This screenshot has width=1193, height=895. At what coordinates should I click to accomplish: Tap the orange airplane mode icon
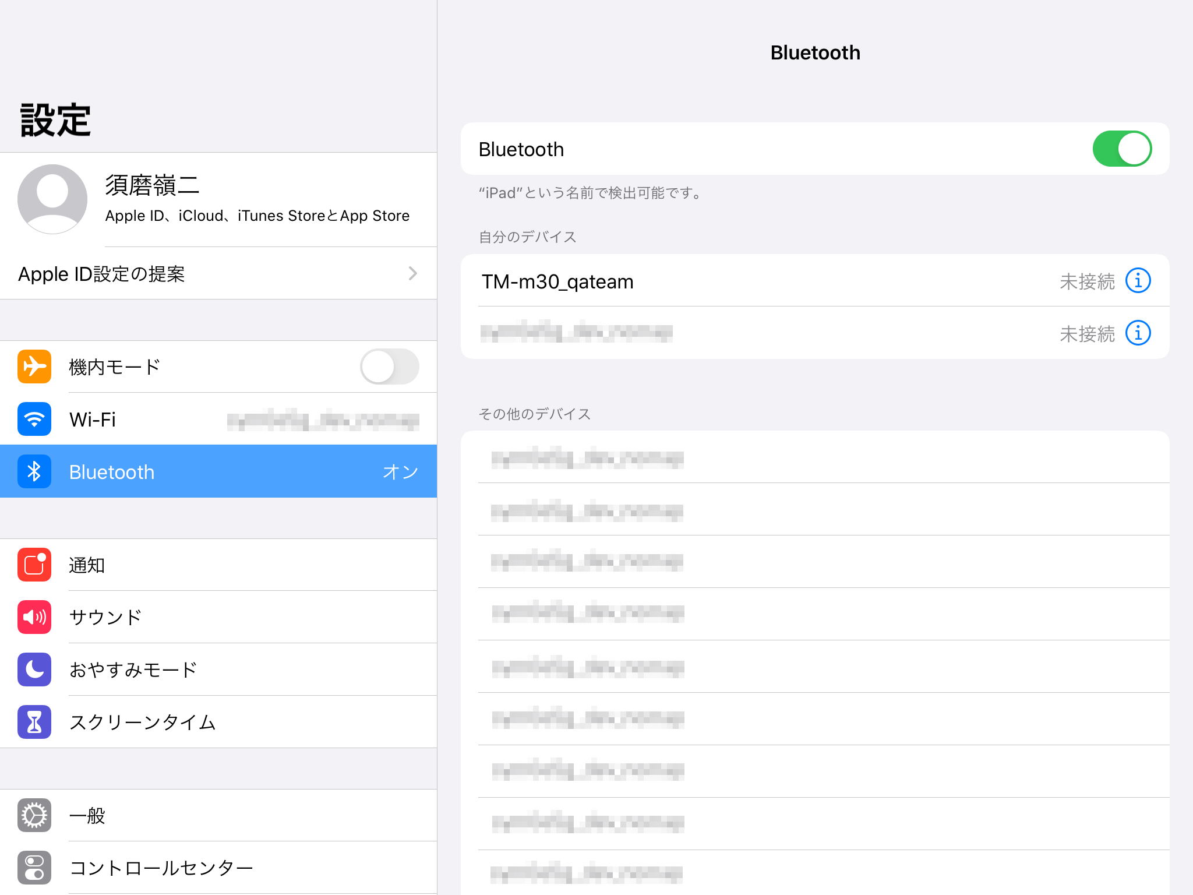coord(34,367)
